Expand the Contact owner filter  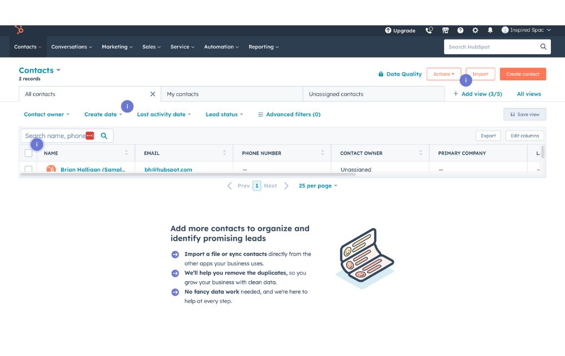(x=46, y=115)
